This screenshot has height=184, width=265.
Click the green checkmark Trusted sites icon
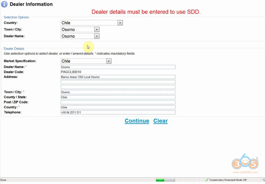tap(207, 180)
